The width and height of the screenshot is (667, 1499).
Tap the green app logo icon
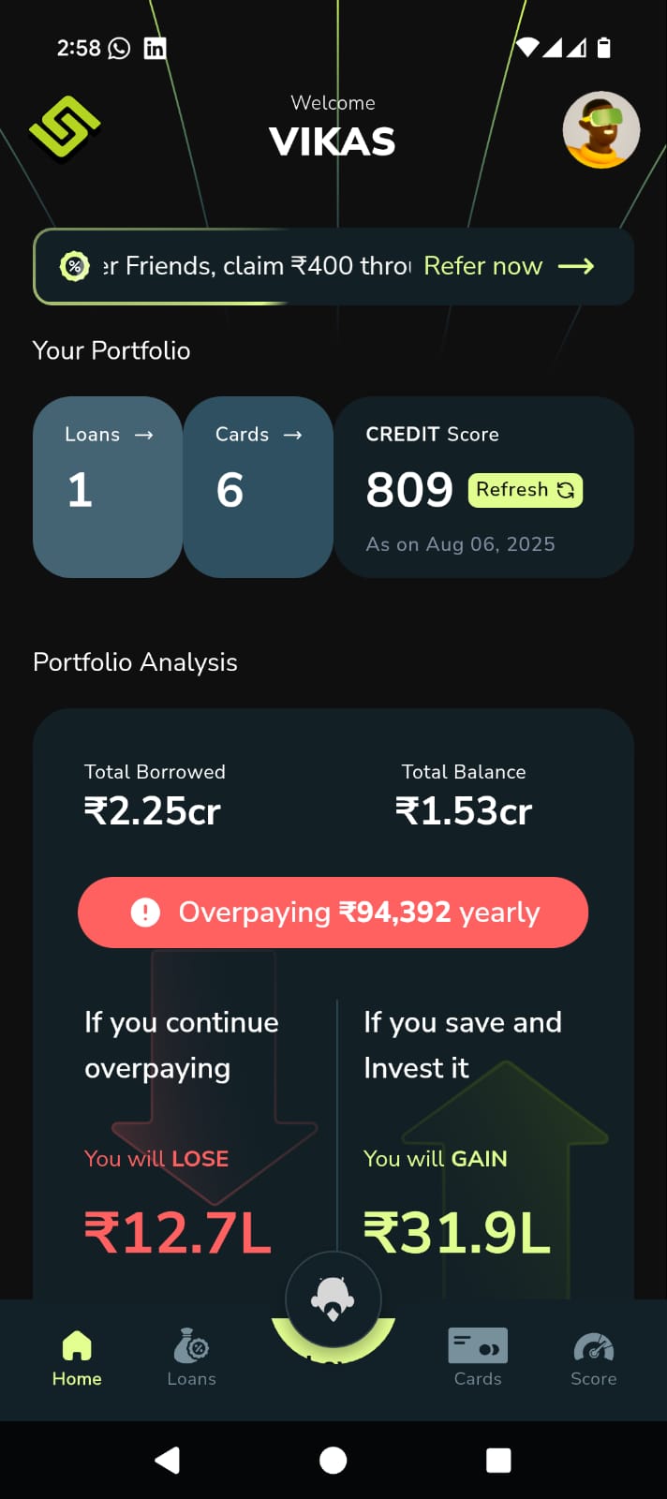[65, 128]
